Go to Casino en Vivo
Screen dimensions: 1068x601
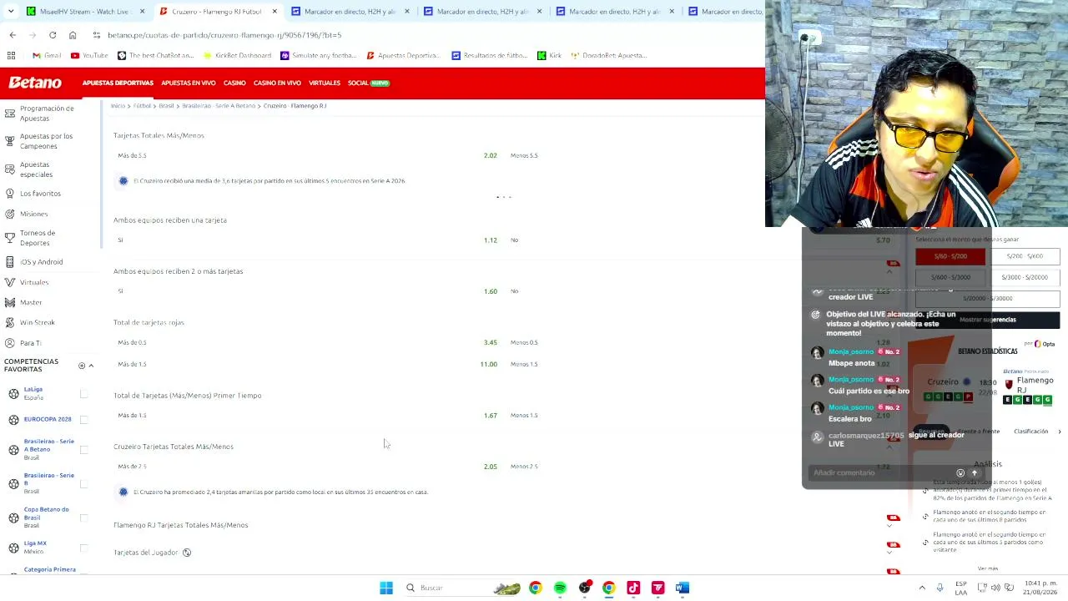(277, 83)
